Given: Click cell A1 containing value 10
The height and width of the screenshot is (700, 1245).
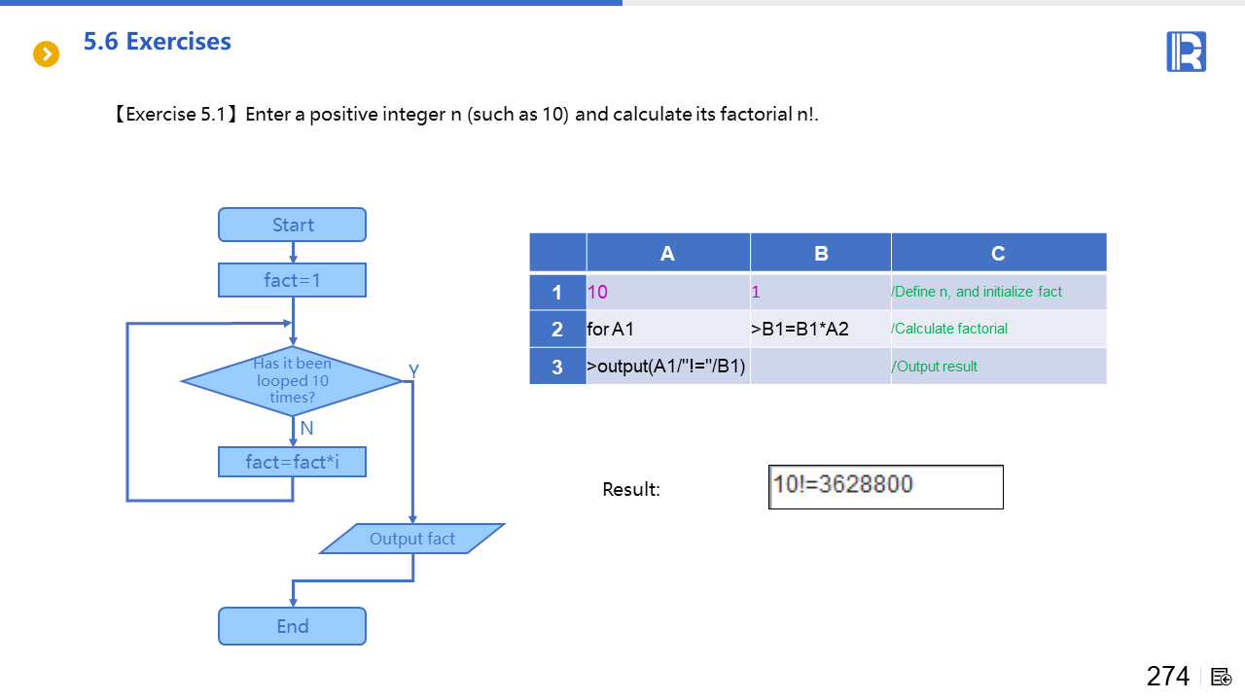Looking at the screenshot, I should tap(667, 292).
